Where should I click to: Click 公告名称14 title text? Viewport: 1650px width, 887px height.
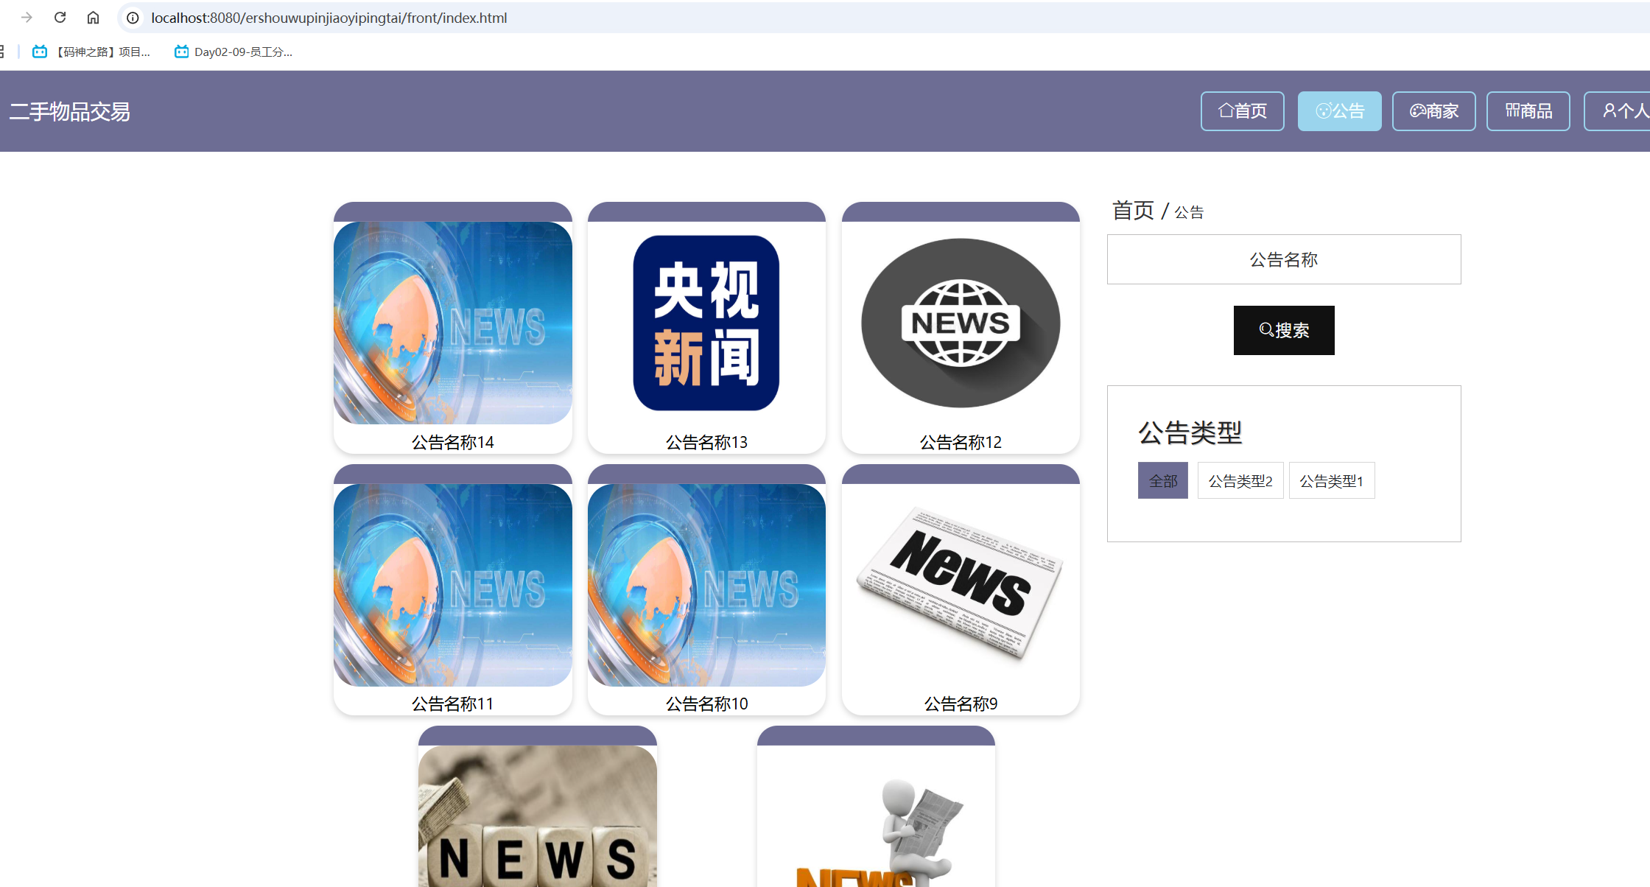tap(452, 442)
